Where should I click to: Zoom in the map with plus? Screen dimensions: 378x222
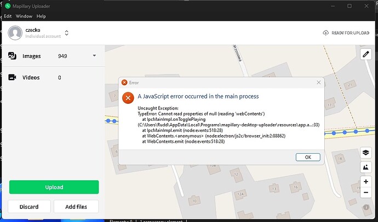click(366, 182)
